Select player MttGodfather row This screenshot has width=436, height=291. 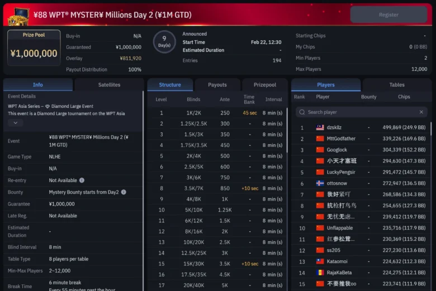tap(361, 139)
